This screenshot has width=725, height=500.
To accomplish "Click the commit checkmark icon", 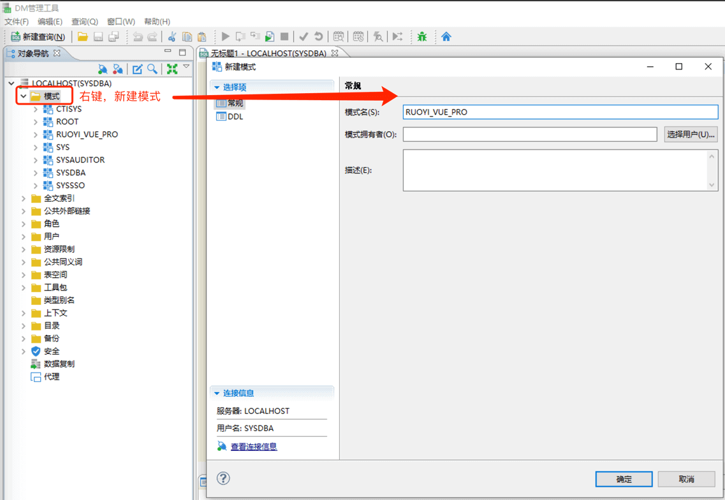I will [x=304, y=37].
